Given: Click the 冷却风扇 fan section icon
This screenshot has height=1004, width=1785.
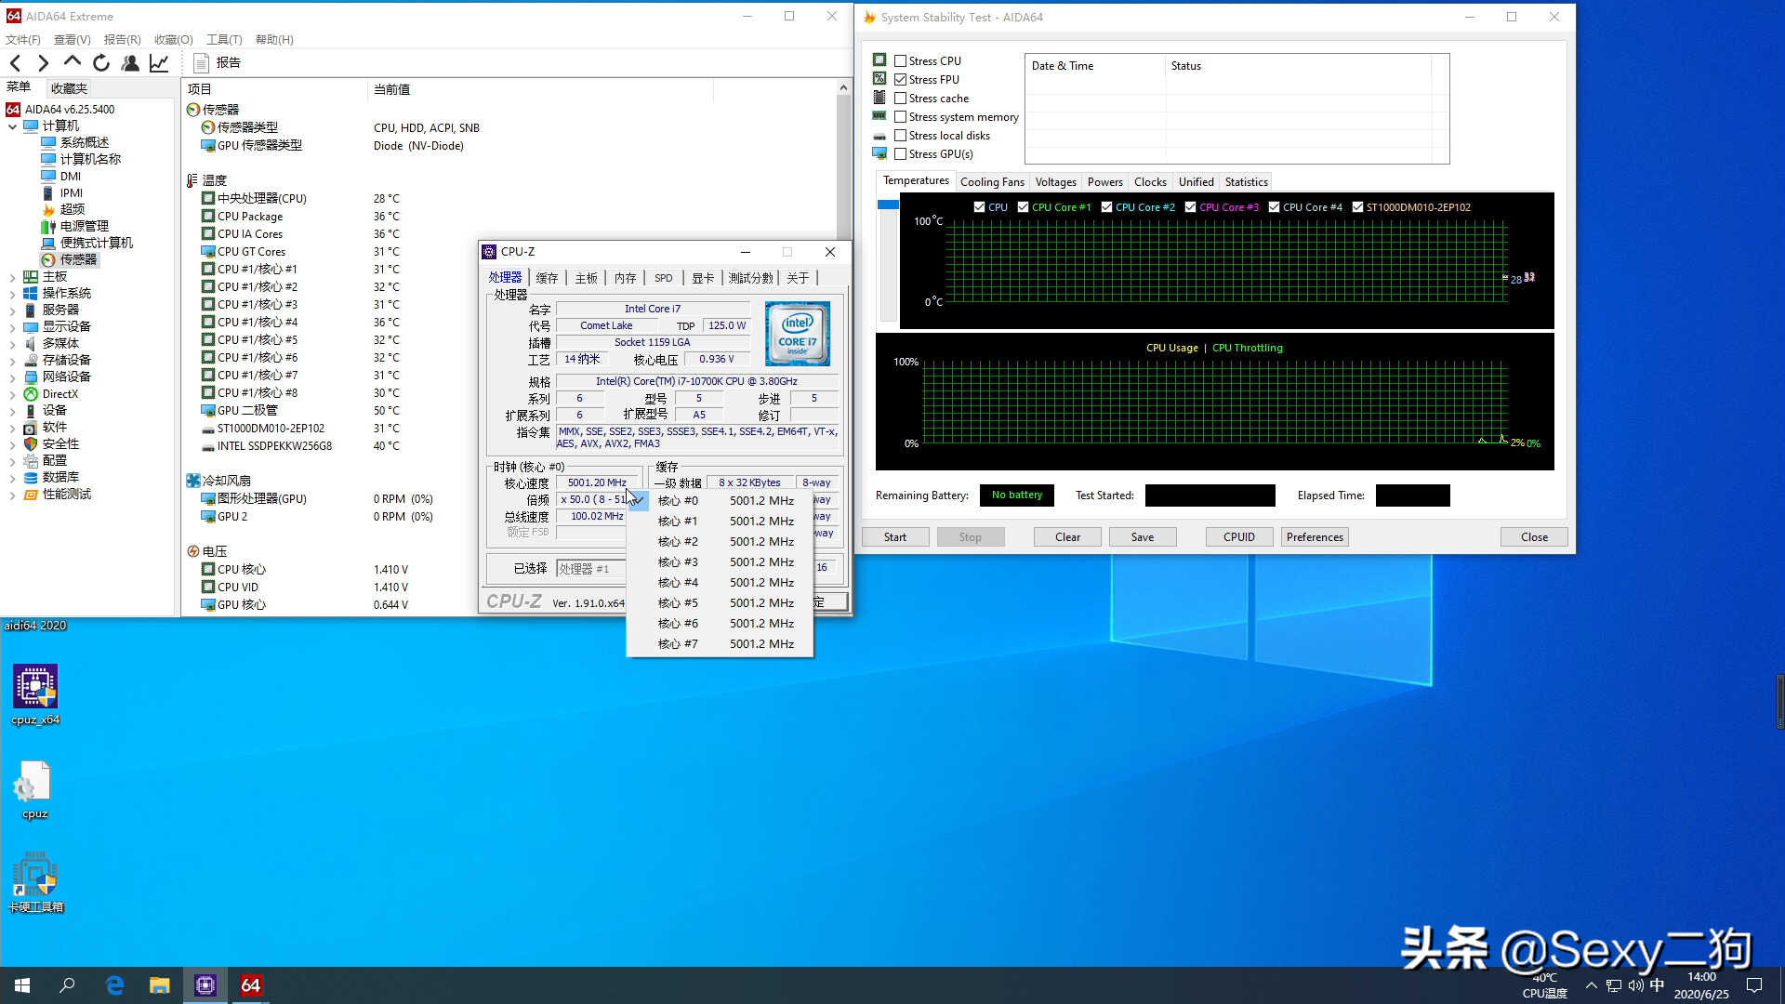Looking at the screenshot, I should pos(192,481).
